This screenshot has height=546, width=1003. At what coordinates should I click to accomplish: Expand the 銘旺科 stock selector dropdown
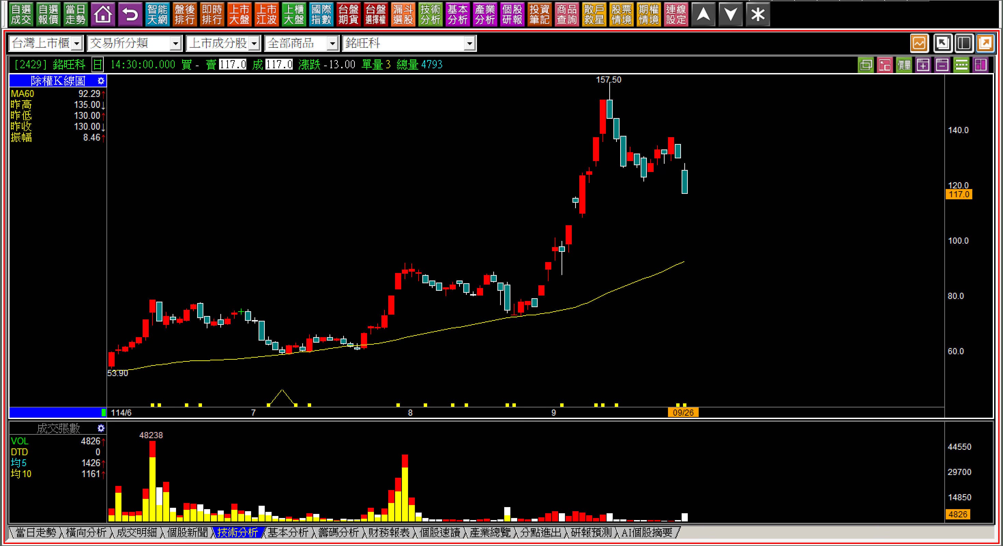469,43
